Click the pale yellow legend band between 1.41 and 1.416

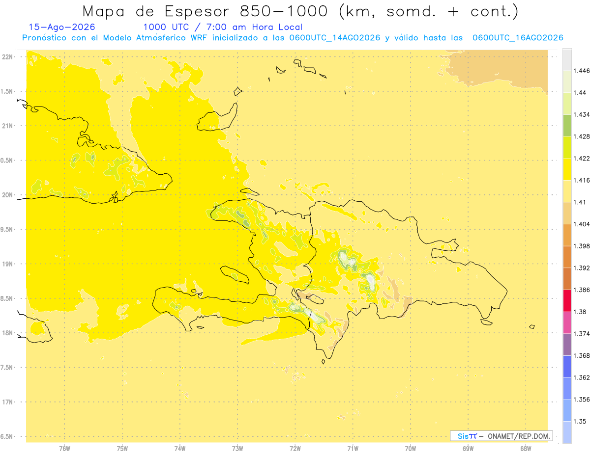click(567, 191)
